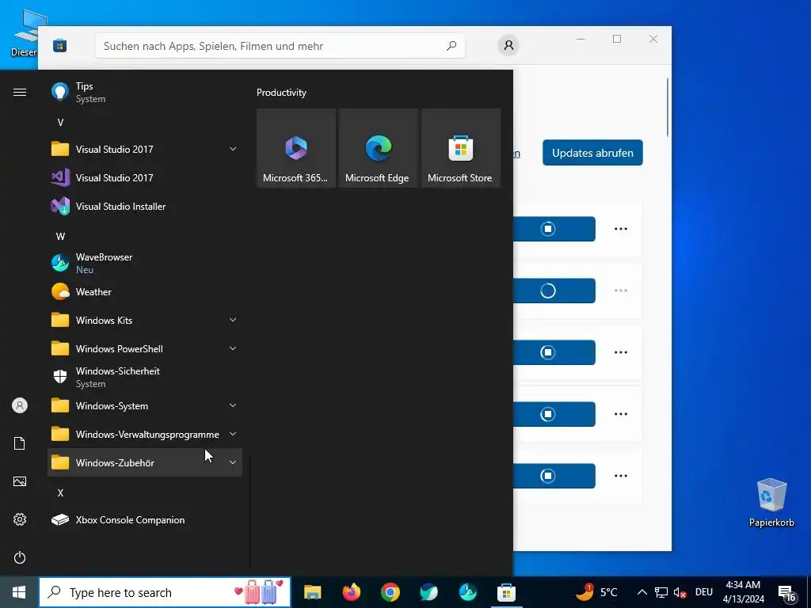This screenshot has width=811, height=608.
Task: Click Updates abrufen in the Store
Action: coord(592,153)
